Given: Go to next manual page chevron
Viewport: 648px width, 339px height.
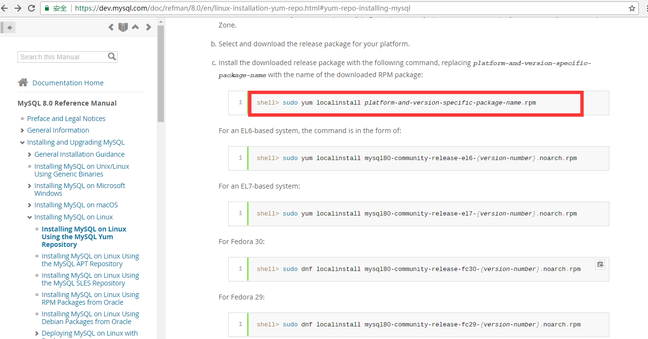Looking at the screenshot, I should click(148, 27).
